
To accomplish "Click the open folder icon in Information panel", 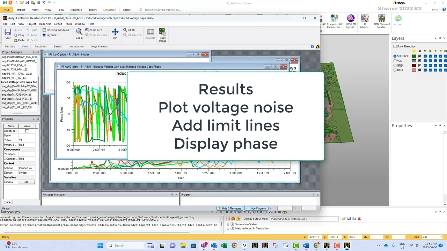I will coord(344,219).
